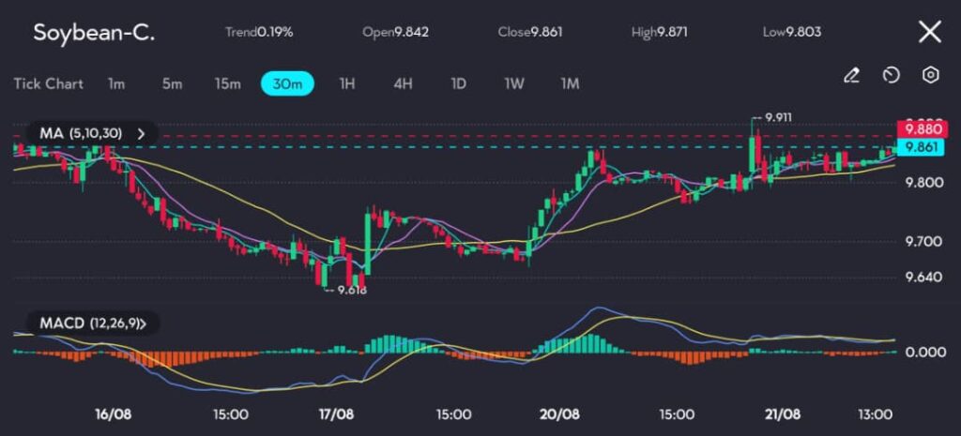Select the 1m timeframe
This screenshot has width=961, height=436.
point(116,83)
